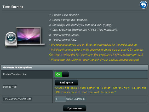Viewport: 149px width, 112px height.
Task: Click the Backup Path label
Action: point(10,87)
